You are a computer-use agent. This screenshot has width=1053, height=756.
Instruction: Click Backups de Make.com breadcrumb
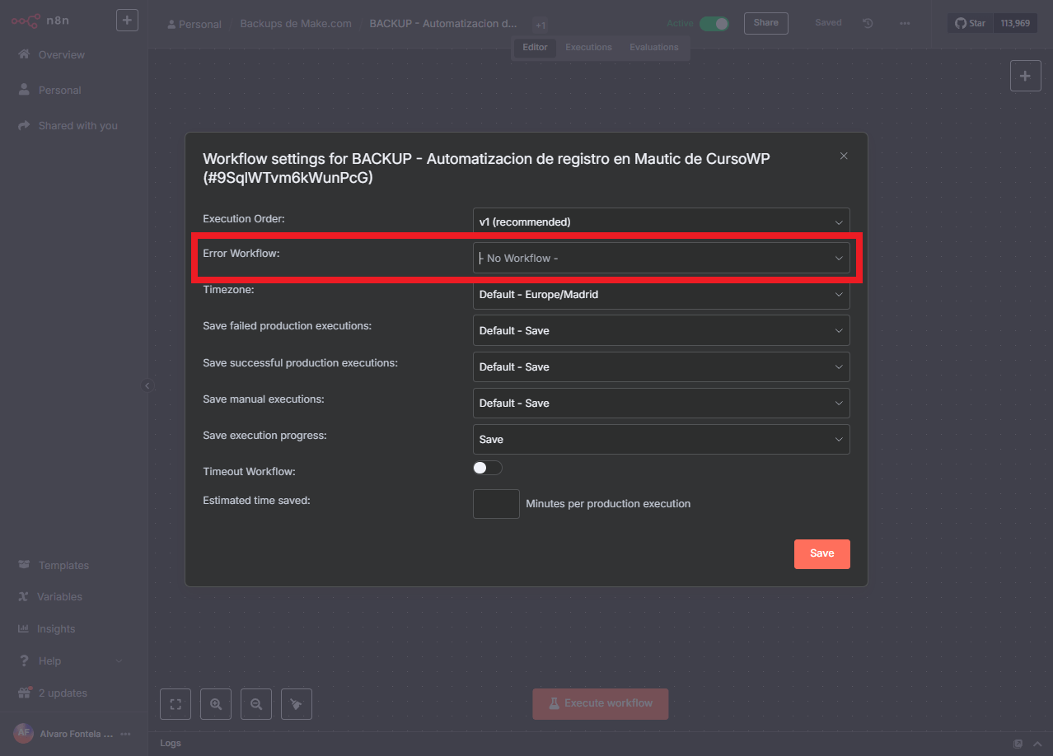pos(295,23)
